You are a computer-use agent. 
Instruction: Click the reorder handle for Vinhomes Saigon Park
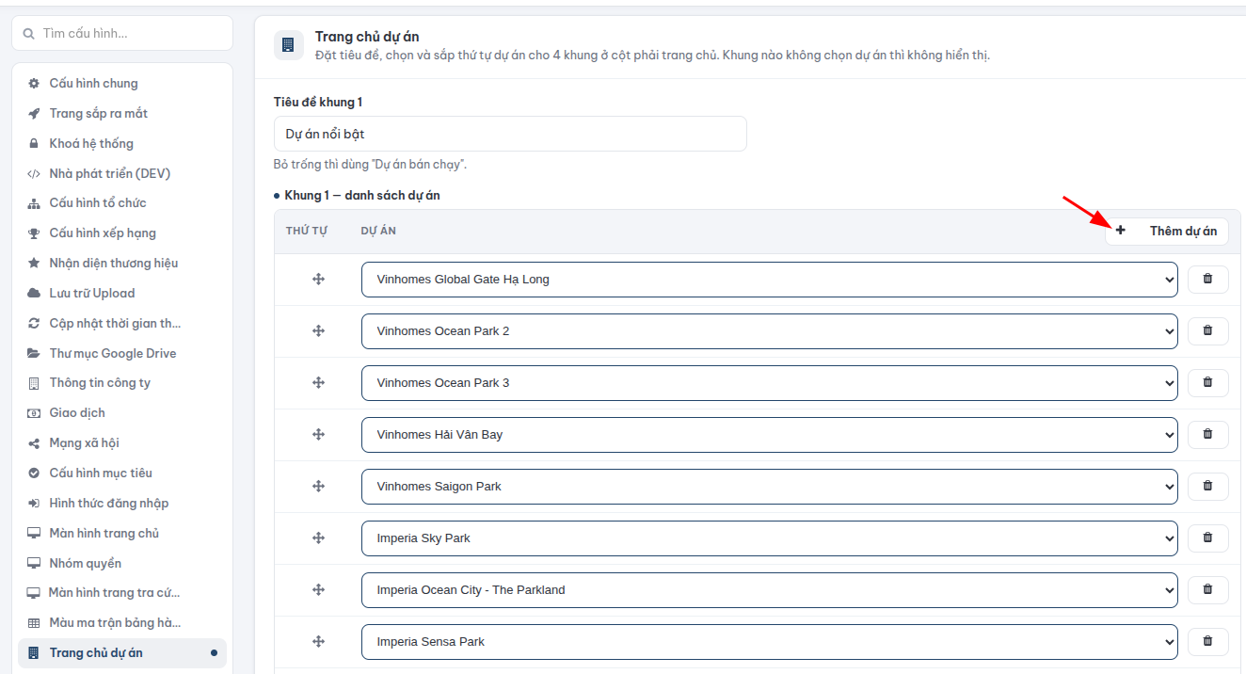[x=318, y=487]
